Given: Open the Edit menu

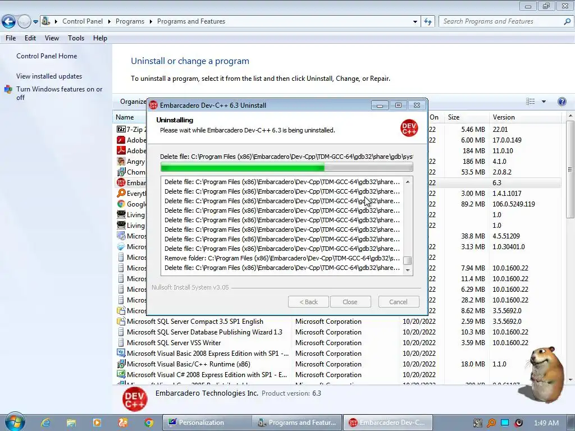Looking at the screenshot, I should 30,38.
